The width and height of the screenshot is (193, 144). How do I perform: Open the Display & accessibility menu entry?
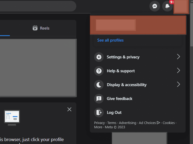pos(138,85)
